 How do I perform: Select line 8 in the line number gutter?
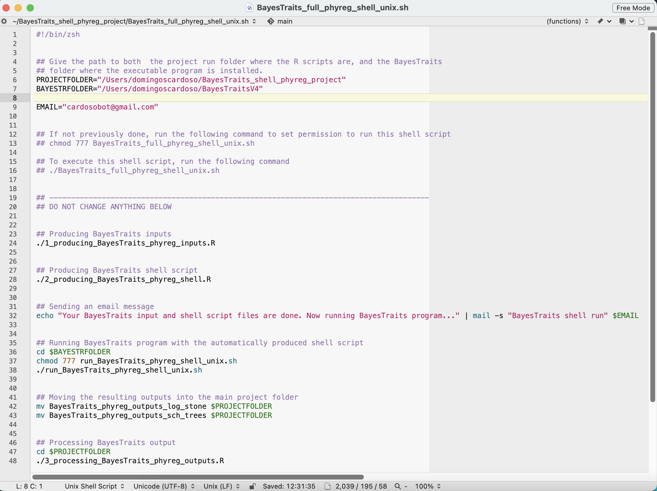[15, 98]
